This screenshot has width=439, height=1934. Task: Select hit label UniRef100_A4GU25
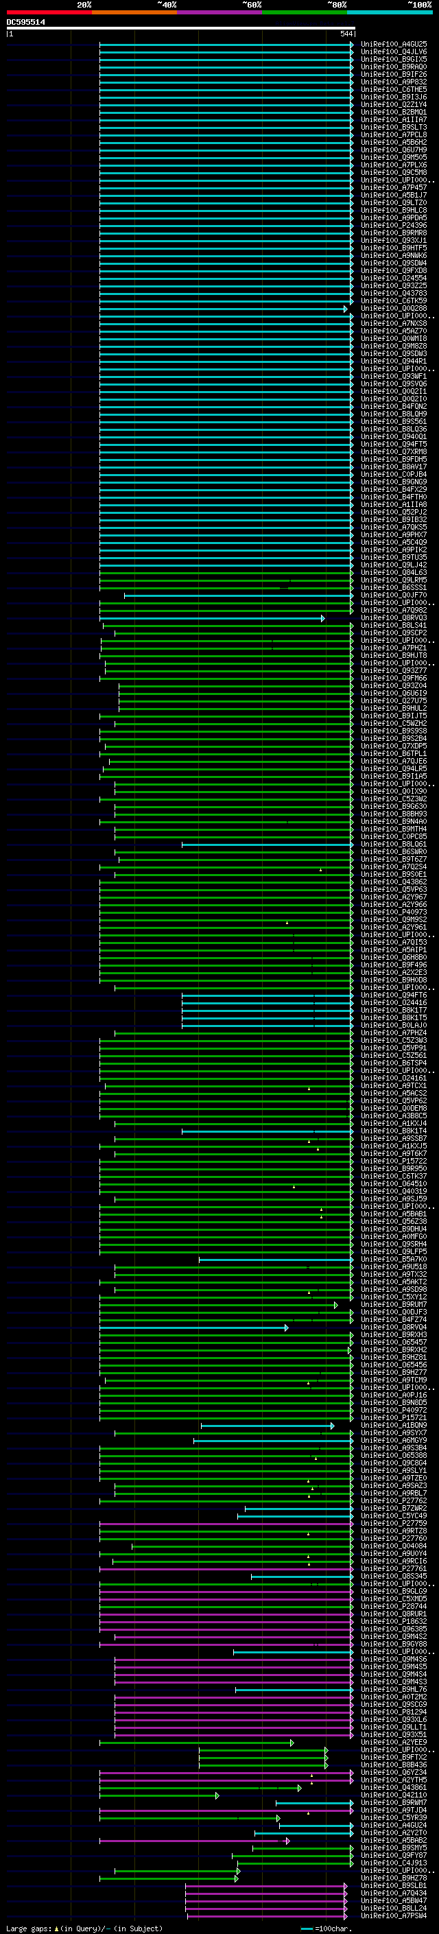click(394, 45)
